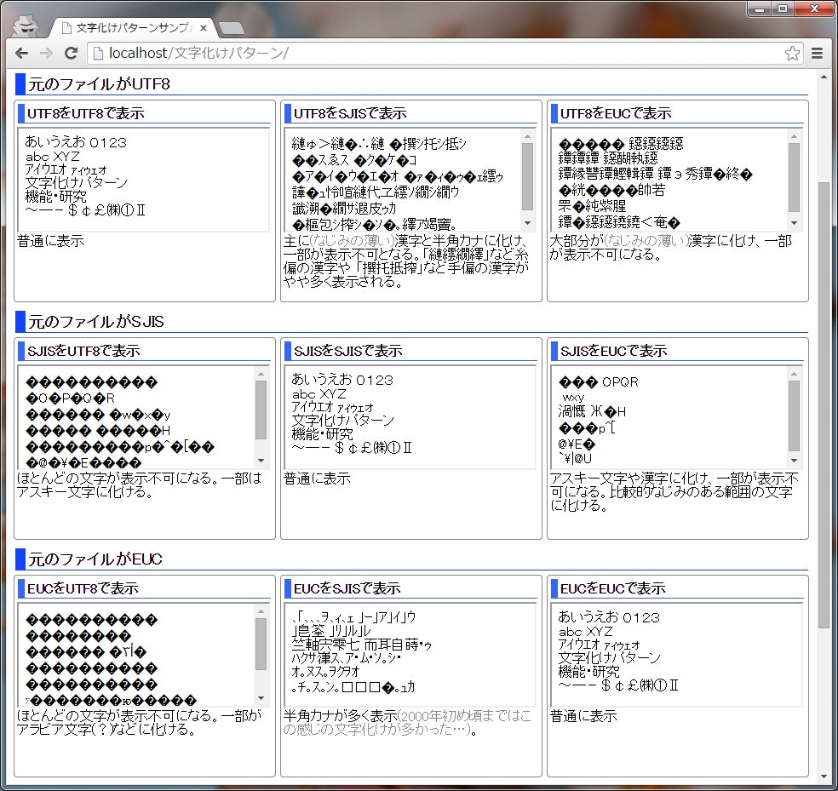
Task: Click the incognito spy icon
Action: pos(27,26)
